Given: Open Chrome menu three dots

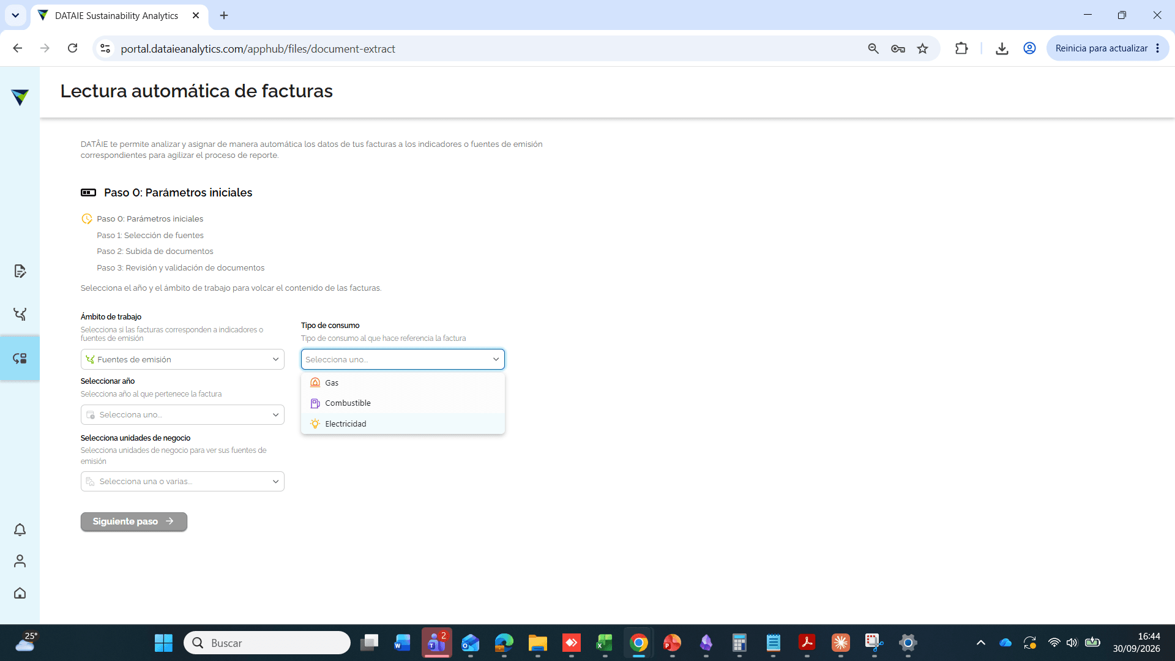Looking at the screenshot, I should [x=1158, y=48].
